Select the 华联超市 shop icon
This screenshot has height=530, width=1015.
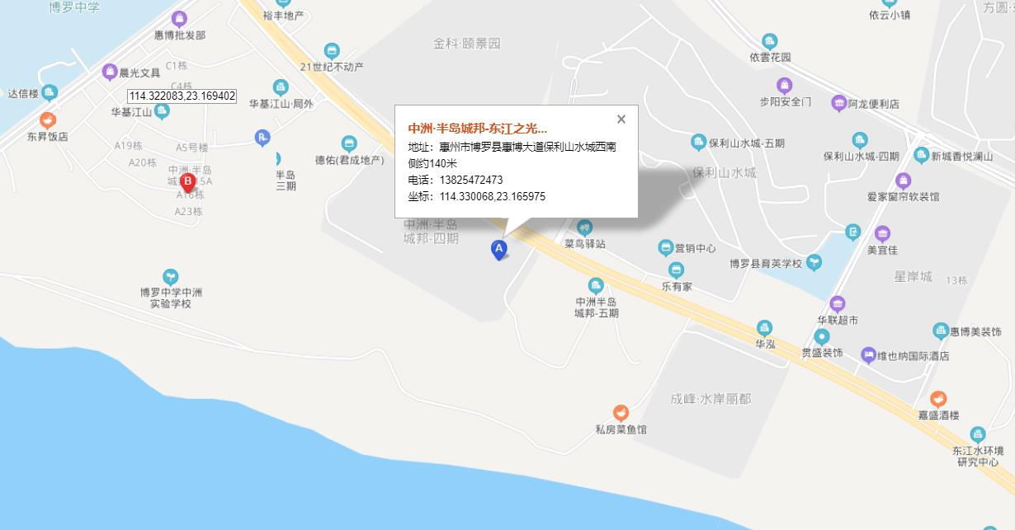[x=838, y=304]
